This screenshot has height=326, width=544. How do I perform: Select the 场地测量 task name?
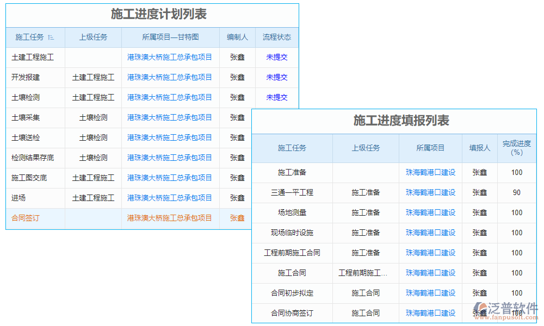[x=292, y=212]
